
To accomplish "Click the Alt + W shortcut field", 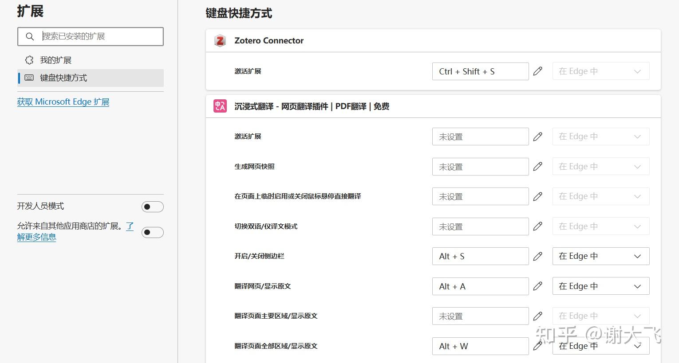I will point(480,346).
